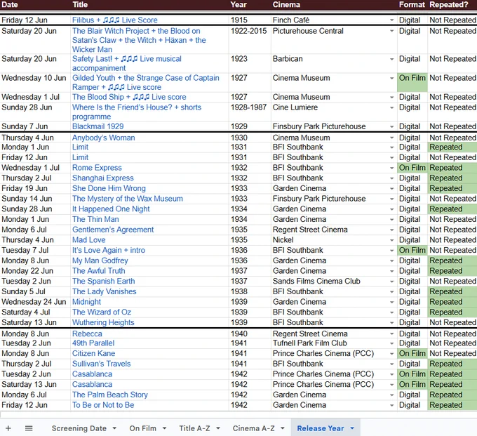This screenshot has height=436, width=477.
Task: Open Release Year tab menu arrow
Action: (352, 428)
